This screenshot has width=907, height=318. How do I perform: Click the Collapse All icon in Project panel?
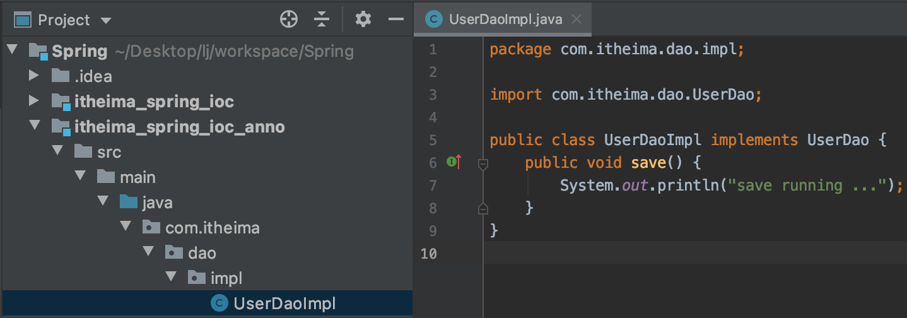(322, 20)
